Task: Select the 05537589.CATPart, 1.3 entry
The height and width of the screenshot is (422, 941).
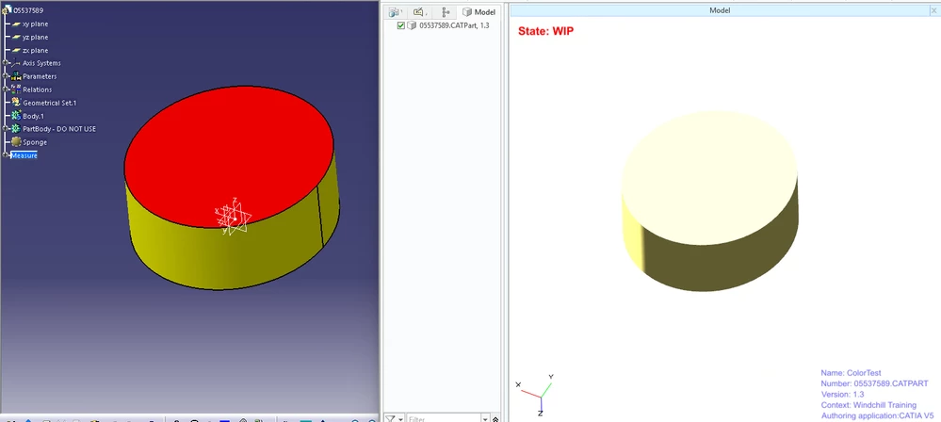Action: [x=454, y=25]
